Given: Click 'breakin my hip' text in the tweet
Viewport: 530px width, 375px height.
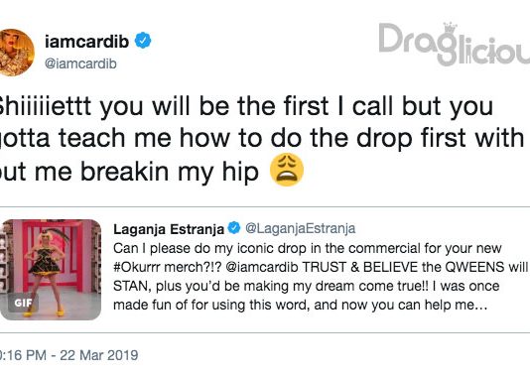Looking at the screenshot, I should pos(170,173).
